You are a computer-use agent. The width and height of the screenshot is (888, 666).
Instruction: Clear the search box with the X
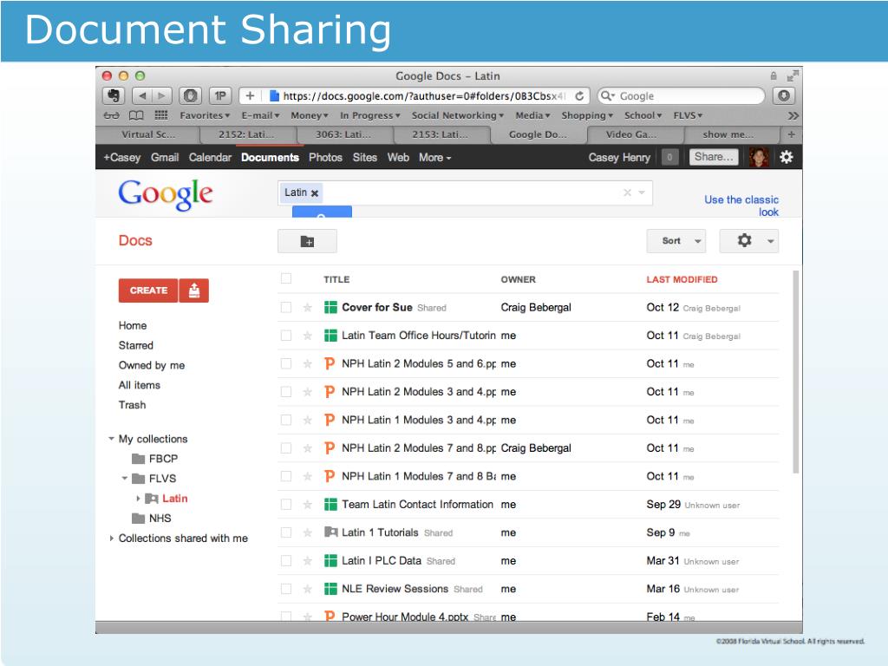point(628,193)
